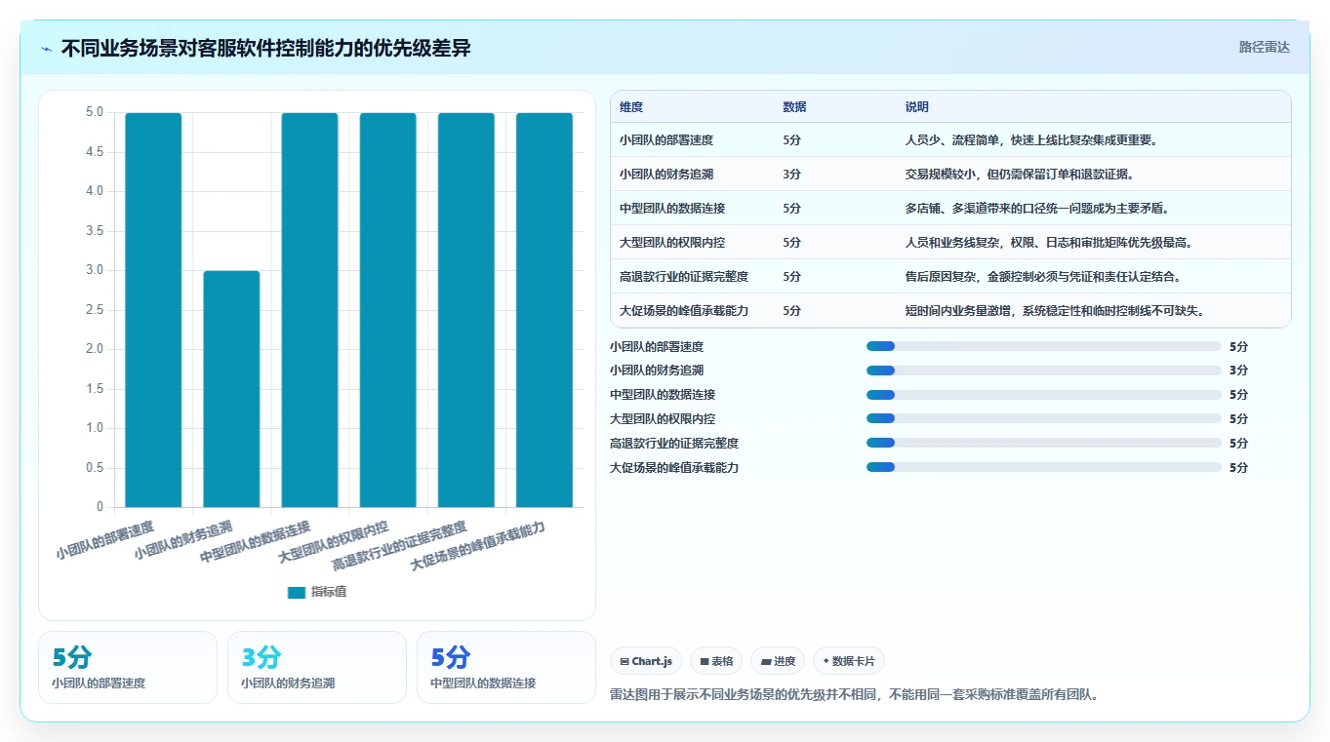
Task: Select table cell 大型团队的权限内控
Action: click(672, 243)
